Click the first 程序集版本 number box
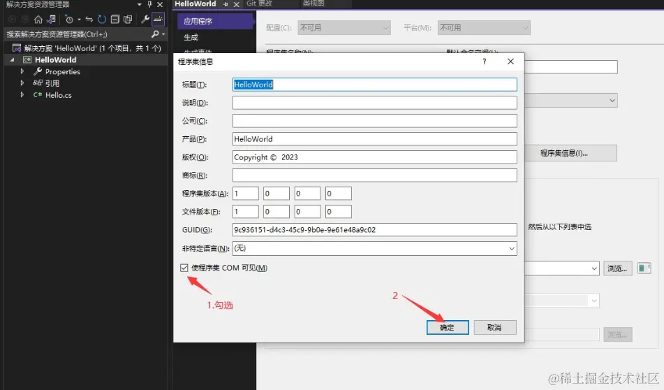 click(x=246, y=194)
